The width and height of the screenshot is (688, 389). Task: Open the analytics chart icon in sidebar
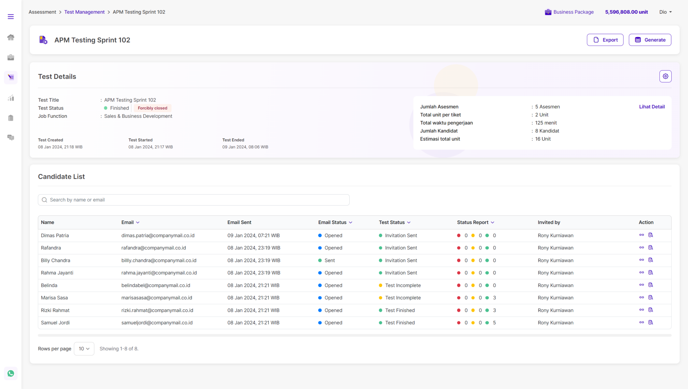coord(11,98)
